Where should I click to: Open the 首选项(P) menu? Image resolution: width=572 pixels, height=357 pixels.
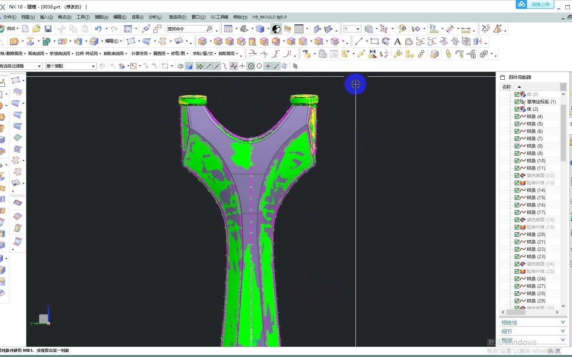pos(177,17)
